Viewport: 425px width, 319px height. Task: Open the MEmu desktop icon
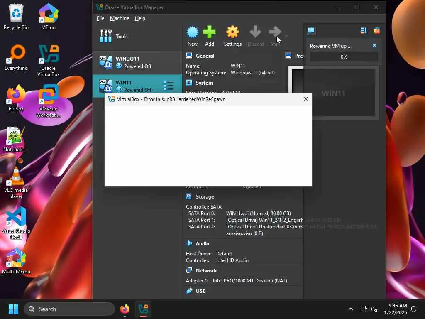48,17
